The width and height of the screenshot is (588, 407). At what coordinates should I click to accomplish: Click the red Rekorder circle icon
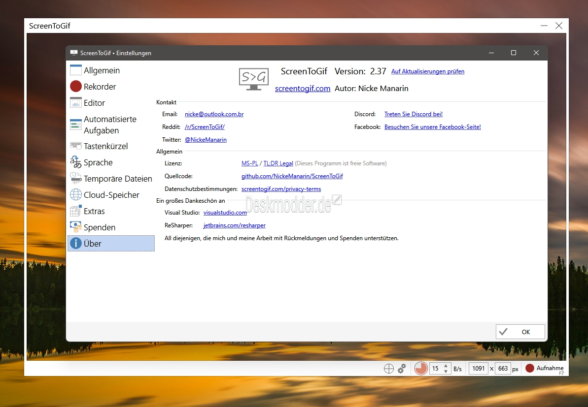click(76, 87)
